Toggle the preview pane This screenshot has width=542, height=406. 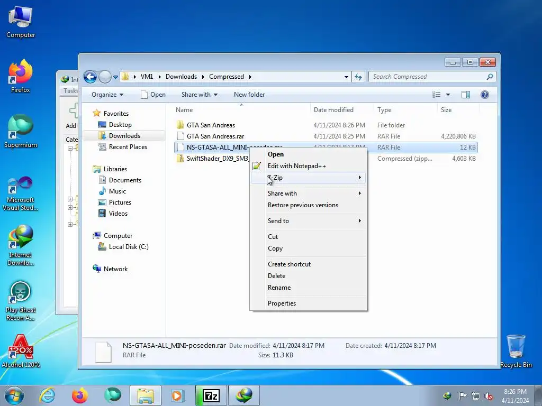[466, 95]
